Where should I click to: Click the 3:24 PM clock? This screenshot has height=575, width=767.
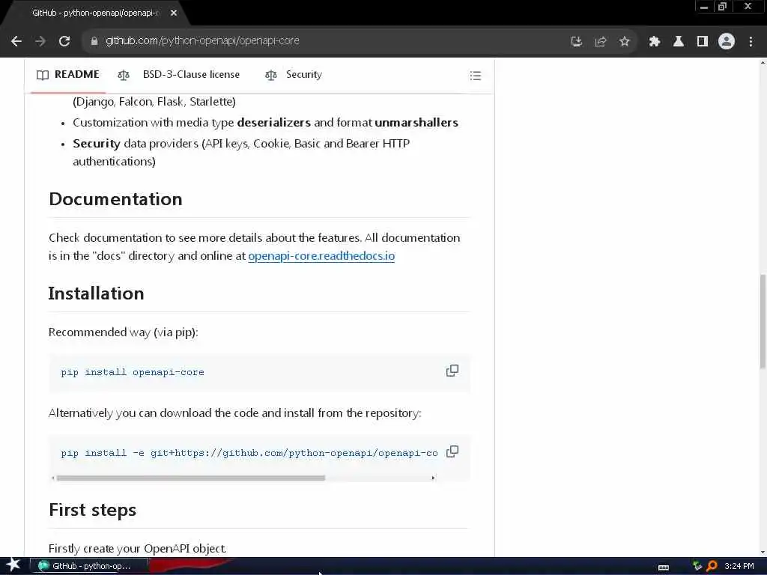[739, 566]
